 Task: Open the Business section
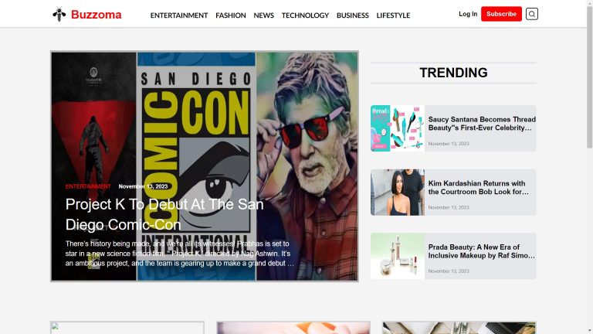353,15
